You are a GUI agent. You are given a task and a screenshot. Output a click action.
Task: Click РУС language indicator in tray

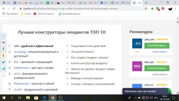(x=156, y=98)
